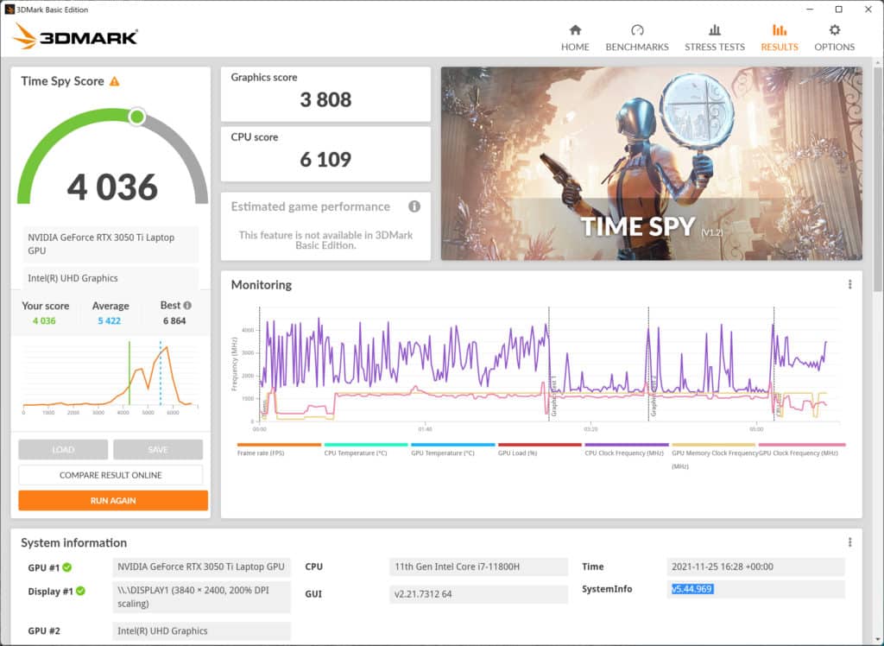Toggle the GPU Temperature legend line
Screen dimensions: 884x646
click(x=452, y=450)
